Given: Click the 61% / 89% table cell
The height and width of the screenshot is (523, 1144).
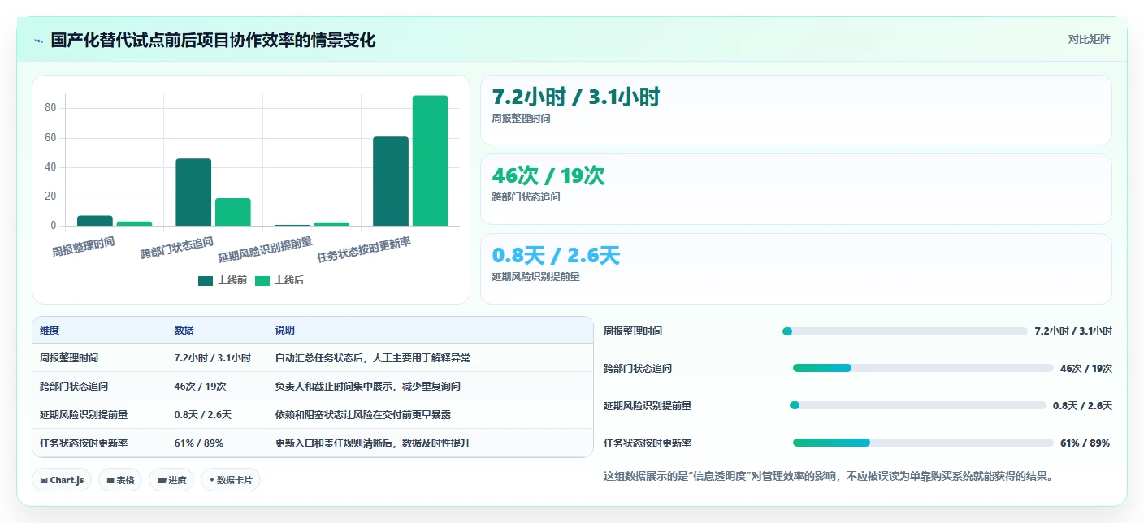Looking at the screenshot, I should tap(198, 443).
